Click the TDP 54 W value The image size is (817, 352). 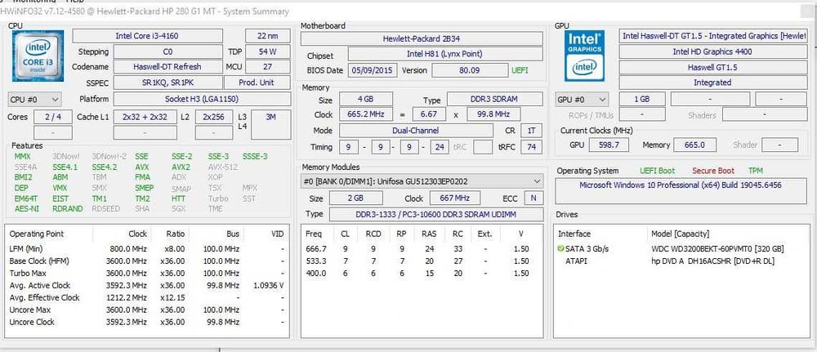[268, 51]
